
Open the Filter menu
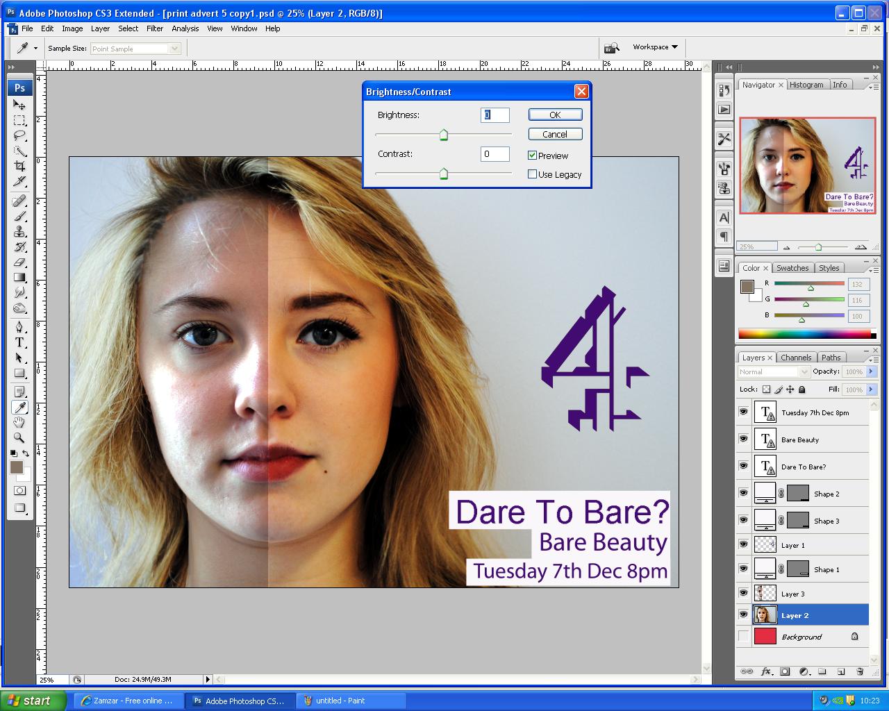click(155, 28)
